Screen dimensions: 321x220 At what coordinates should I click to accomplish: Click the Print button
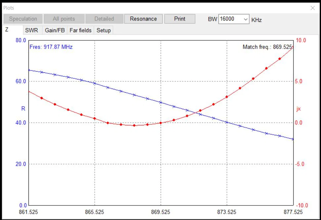180,19
